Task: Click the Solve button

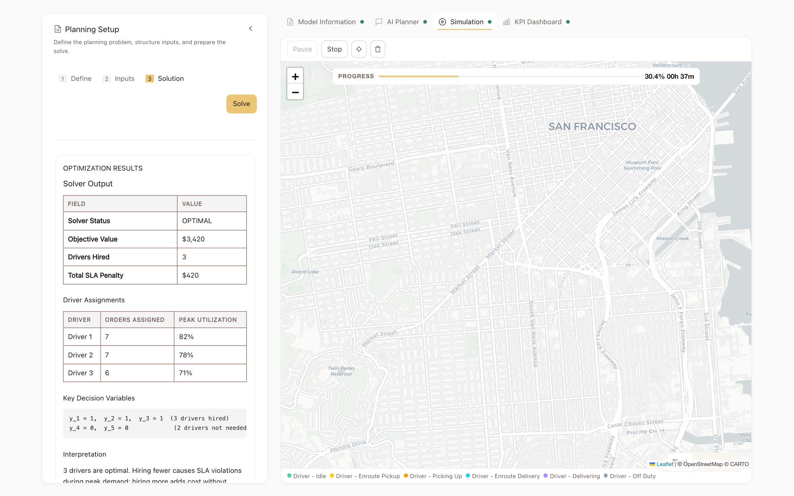Action: click(x=241, y=104)
